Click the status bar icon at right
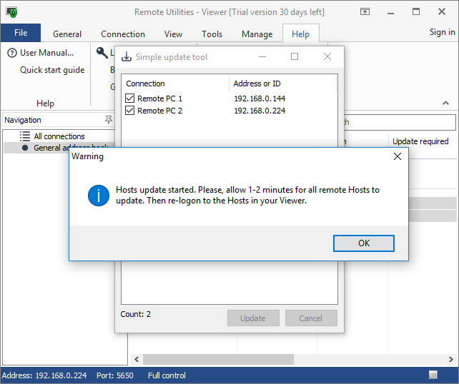Screen dimensions: 459x384 click(433, 375)
